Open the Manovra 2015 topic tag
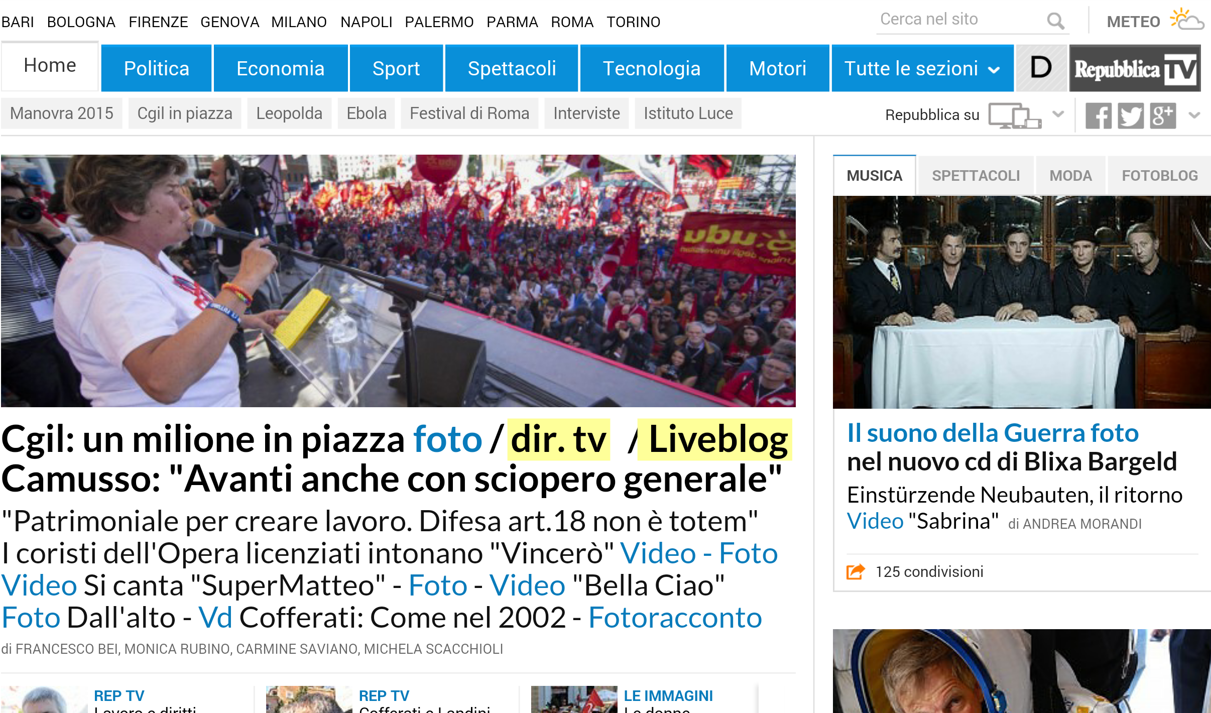The height and width of the screenshot is (713, 1211). [62, 113]
